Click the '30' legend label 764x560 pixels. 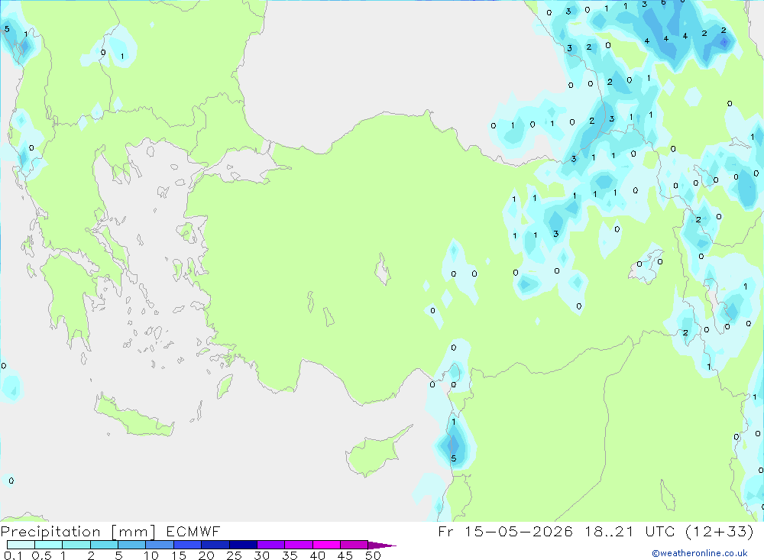coord(262,555)
